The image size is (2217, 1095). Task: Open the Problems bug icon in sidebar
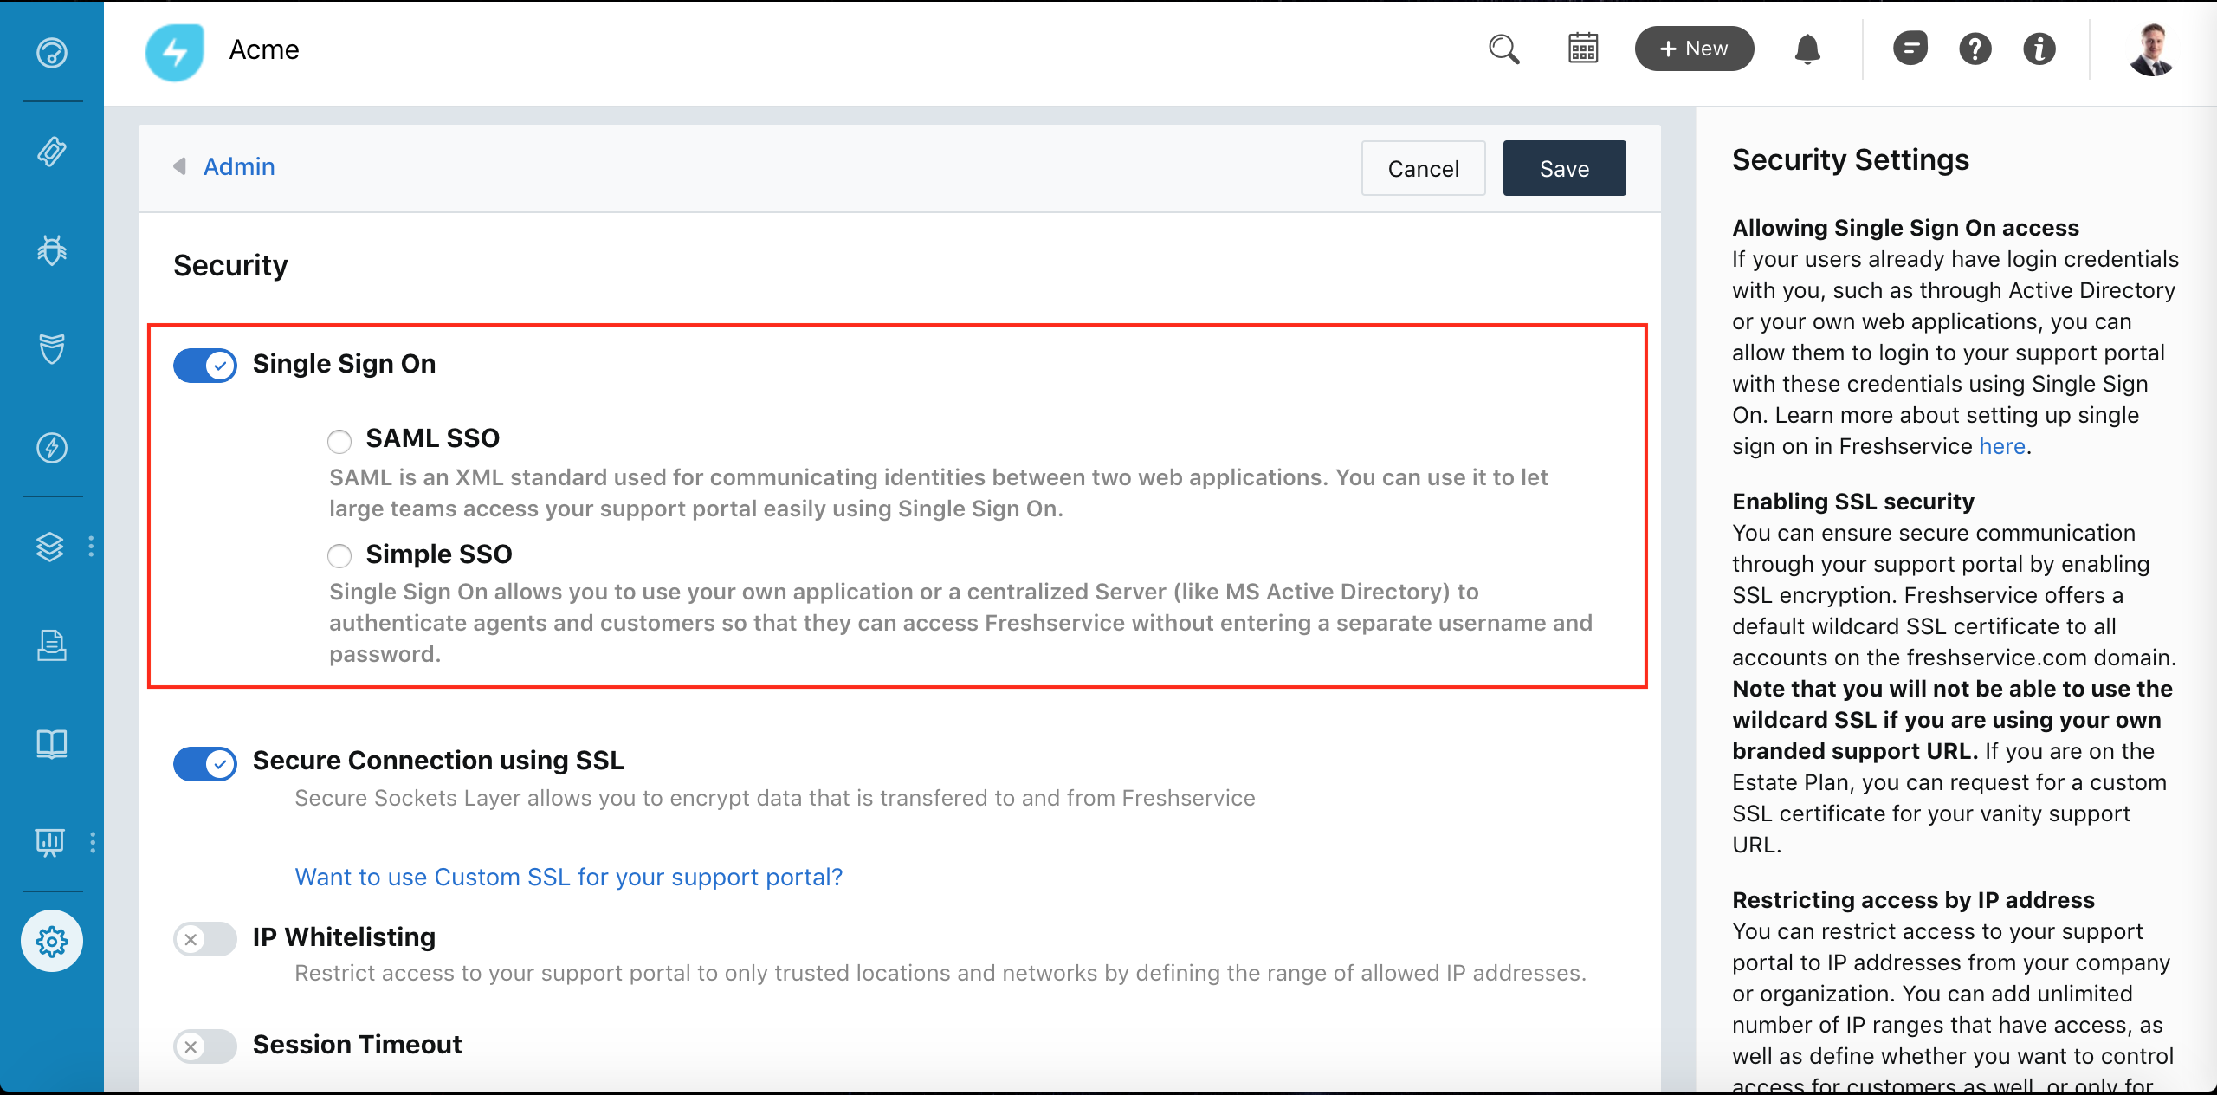click(52, 250)
